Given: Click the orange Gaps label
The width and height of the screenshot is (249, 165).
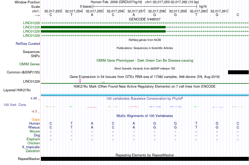Looking at the screenshot, I should point(36,120).
